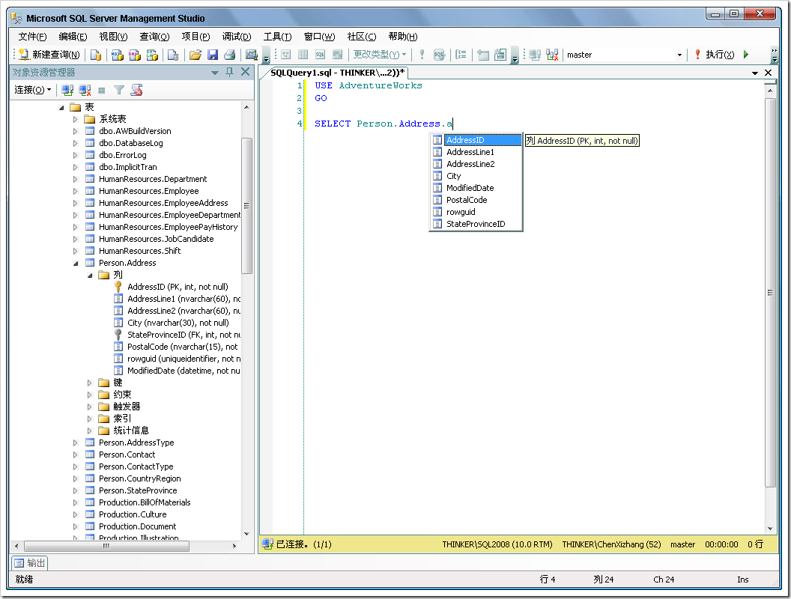Click the SQL Server Compact query icon
This screenshot has width=791, height=599.
pyautogui.click(x=173, y=55)
